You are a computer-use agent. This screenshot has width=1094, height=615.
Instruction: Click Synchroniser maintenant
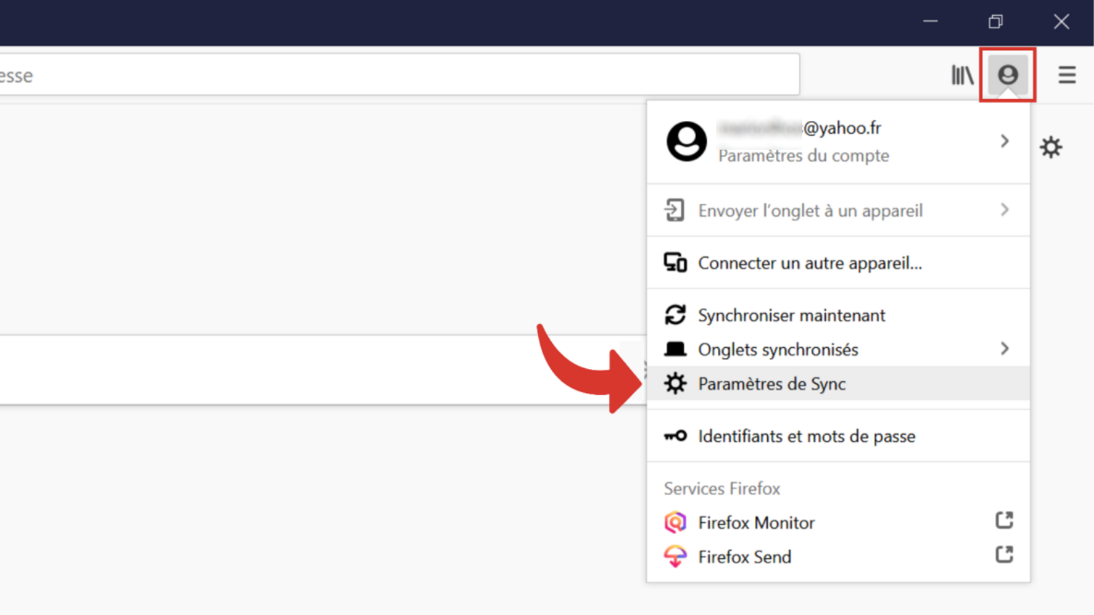click(x=791, y=315)
